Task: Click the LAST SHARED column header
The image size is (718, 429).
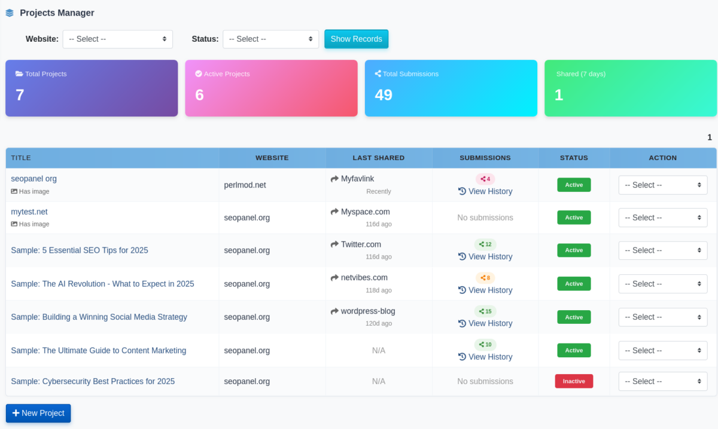Action: point(379,158)
